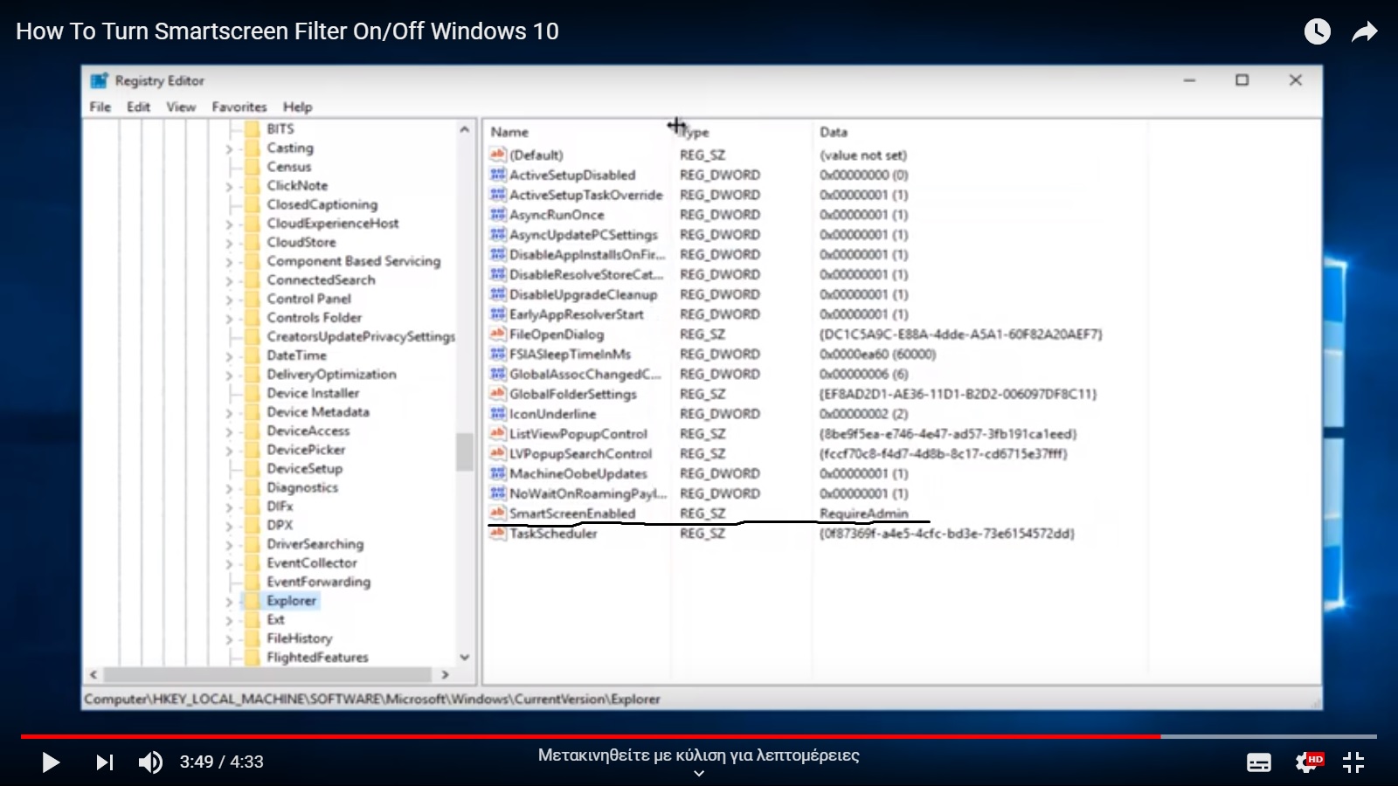Share the video via arrow icon
This screenshot has height=786, width=1398.
(x=1364, y=32)
